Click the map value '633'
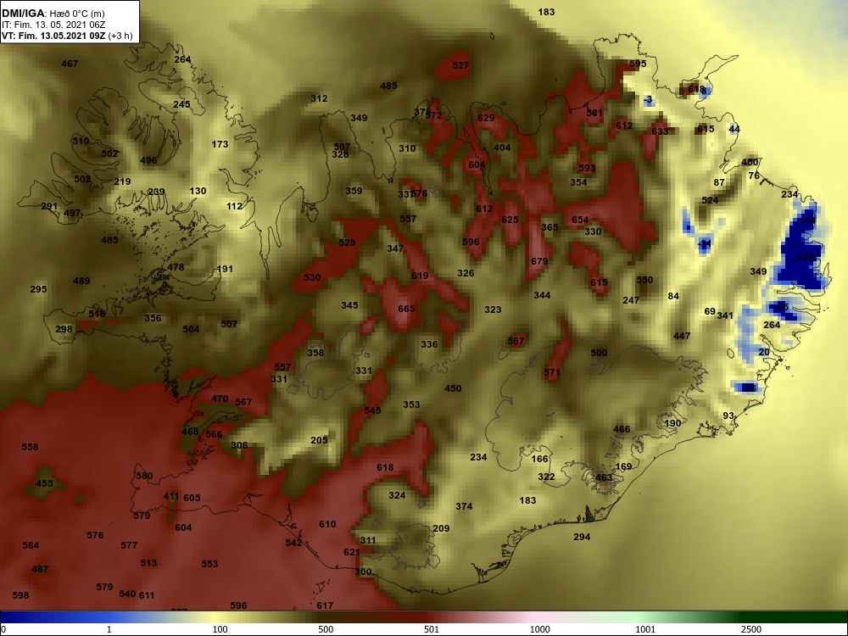Image resolution: width=848 pixels, height=636 pixels. (x=660, y=131)
